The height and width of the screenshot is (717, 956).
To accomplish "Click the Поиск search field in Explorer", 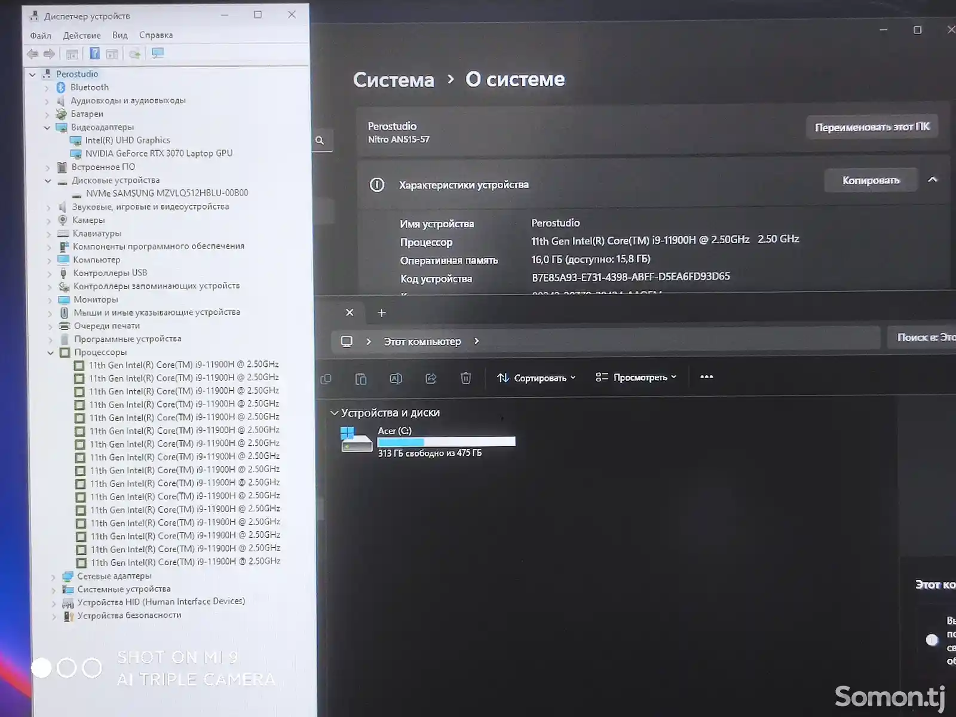I will click(921, 338).
